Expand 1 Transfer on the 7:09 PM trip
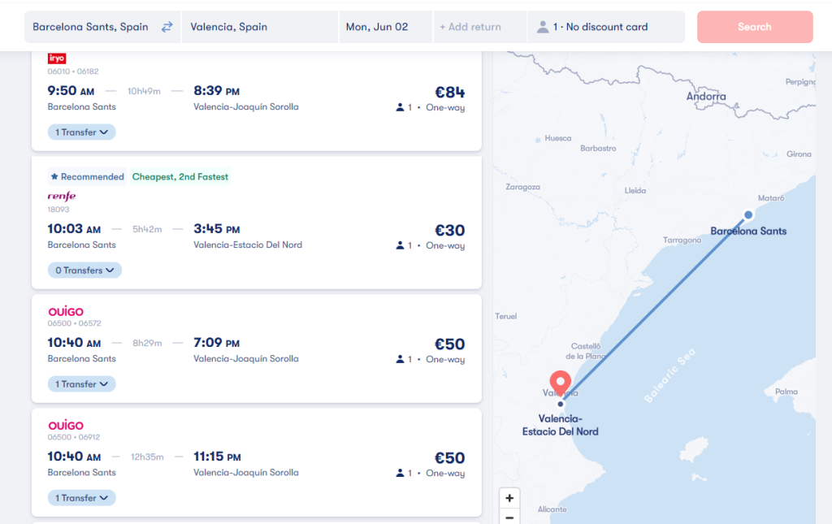 click(x=81, y=384)
